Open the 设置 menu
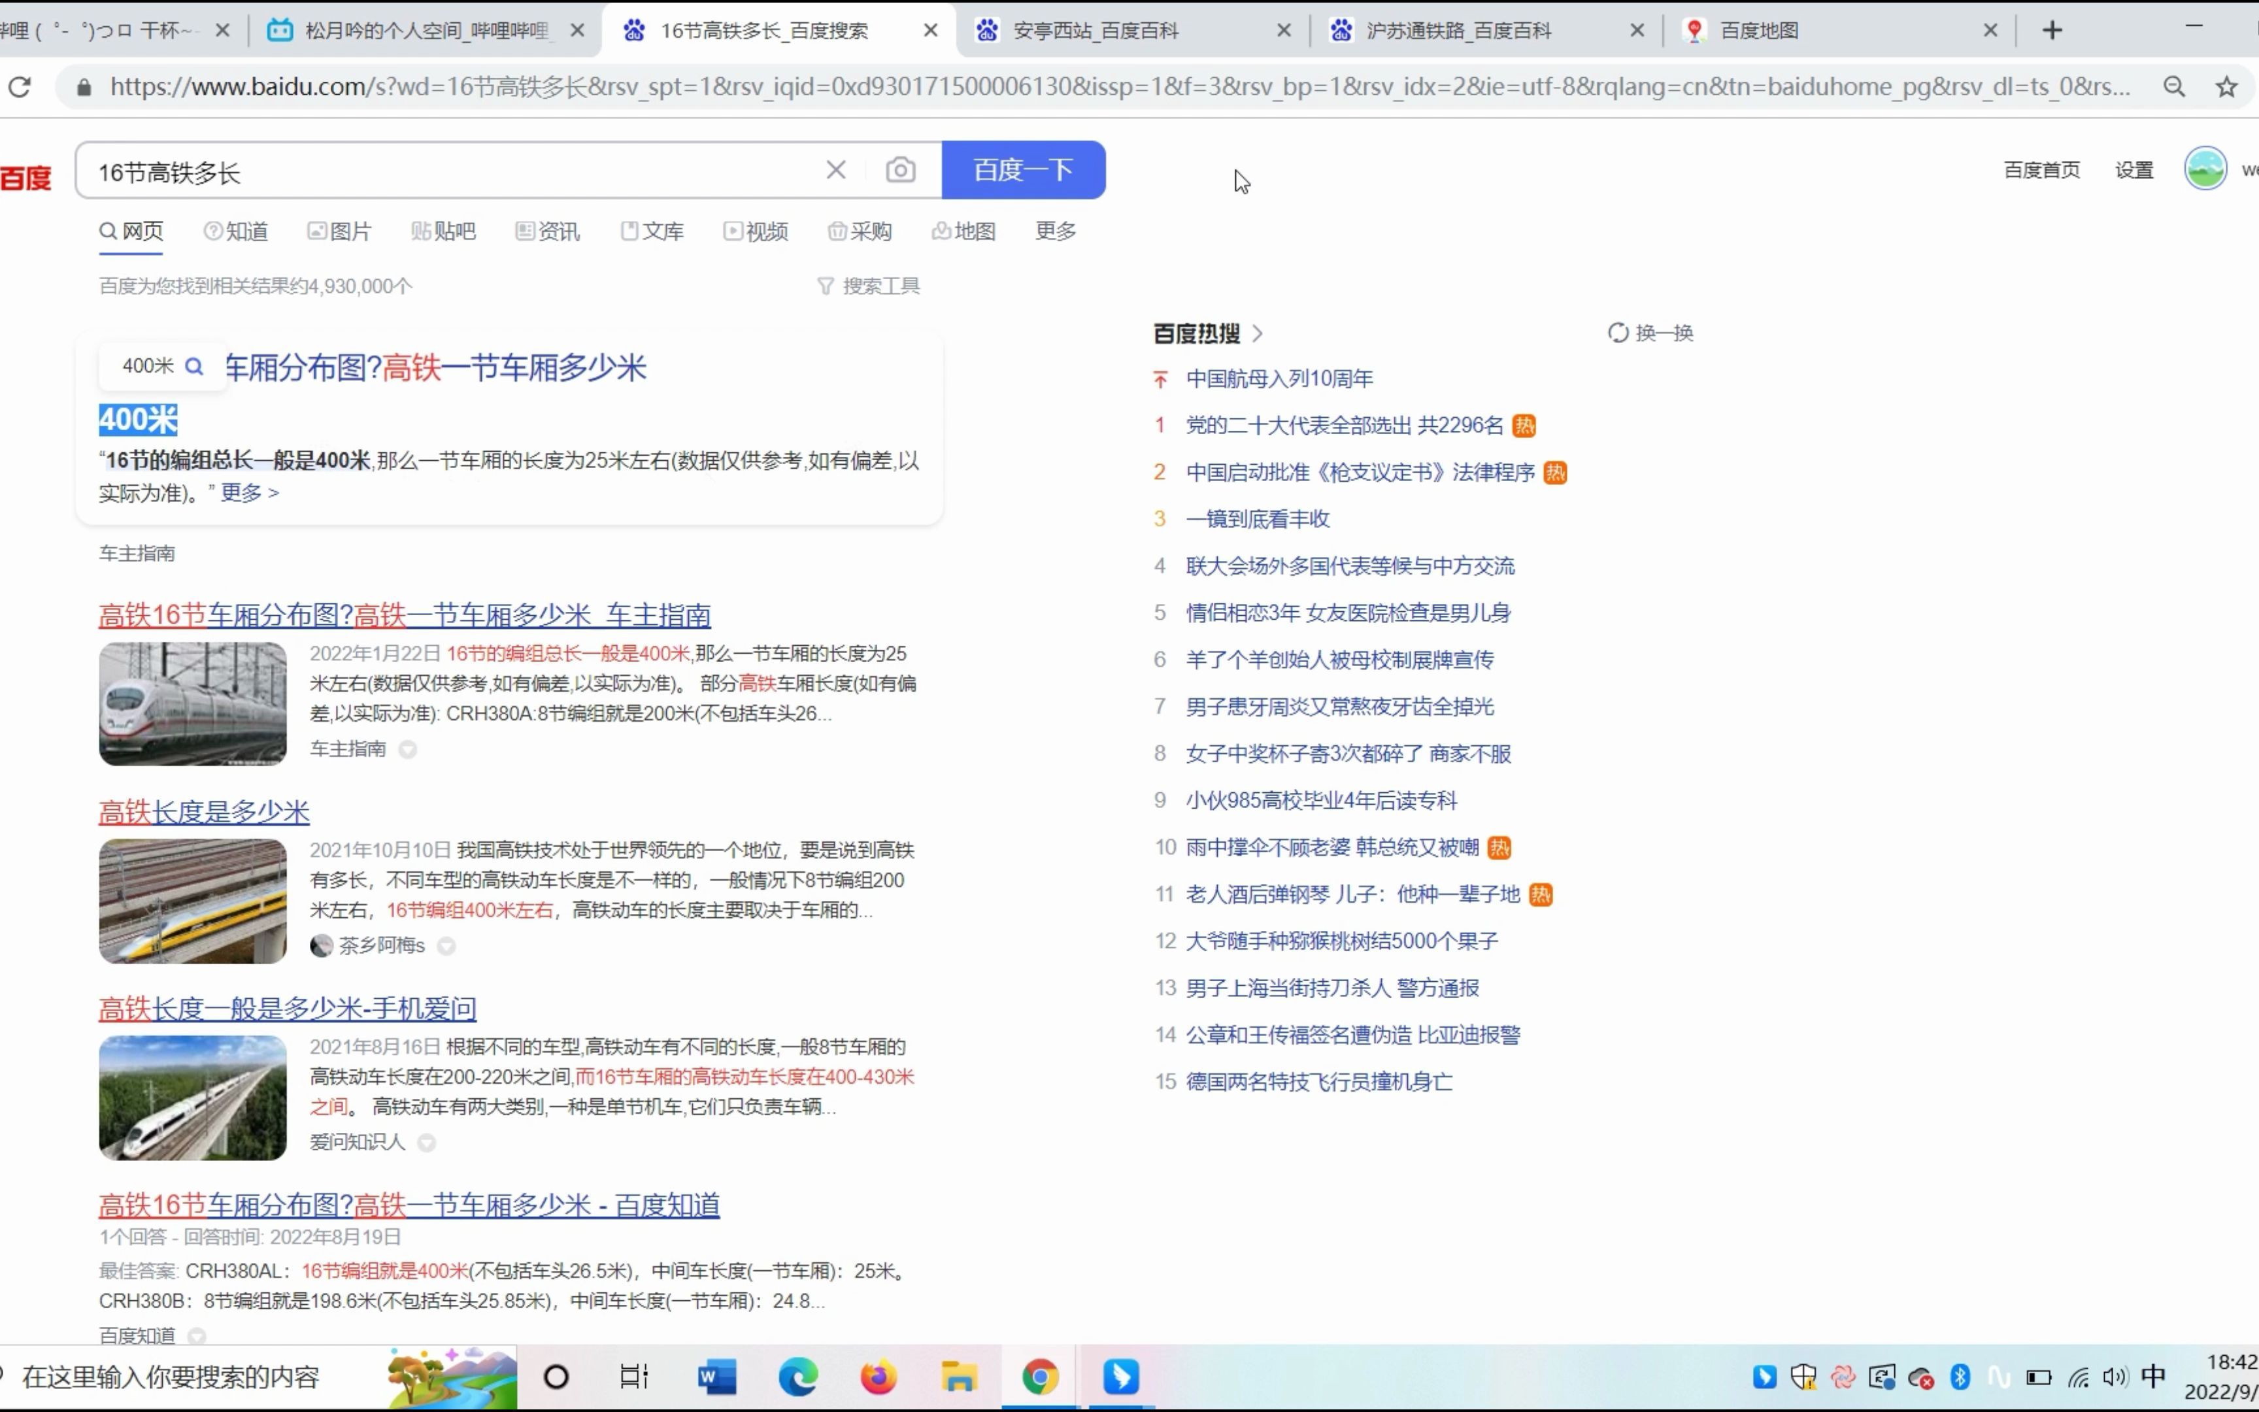The image size is (2259, 1412). pos(2134,170)
